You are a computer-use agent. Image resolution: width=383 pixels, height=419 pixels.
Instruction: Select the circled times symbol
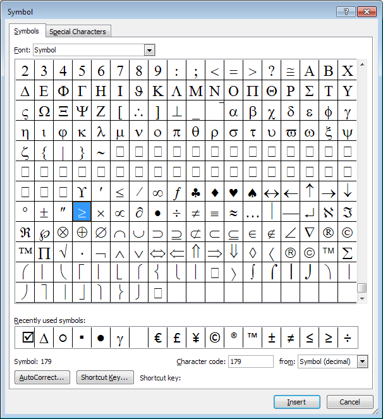[x=63, y=232]
